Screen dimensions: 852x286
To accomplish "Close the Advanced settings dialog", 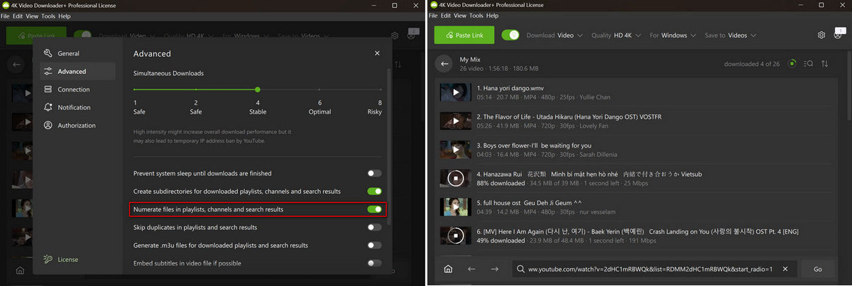I will point(377,53).
